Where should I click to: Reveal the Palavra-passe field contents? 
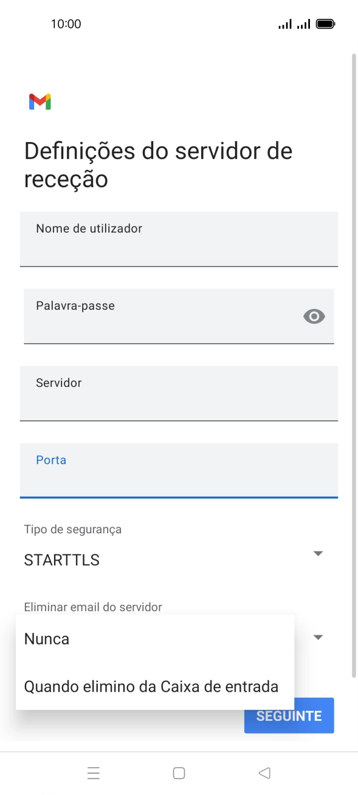click(314, 316)
